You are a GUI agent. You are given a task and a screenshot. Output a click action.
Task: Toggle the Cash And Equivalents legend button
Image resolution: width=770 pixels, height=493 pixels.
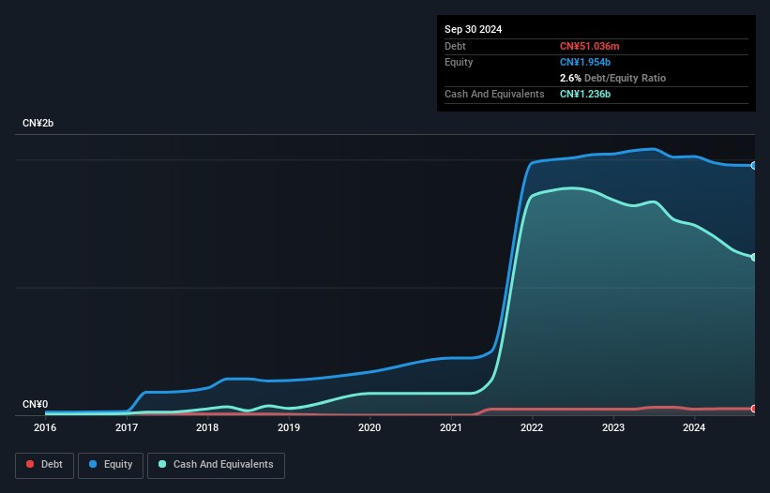coord(216,465)
